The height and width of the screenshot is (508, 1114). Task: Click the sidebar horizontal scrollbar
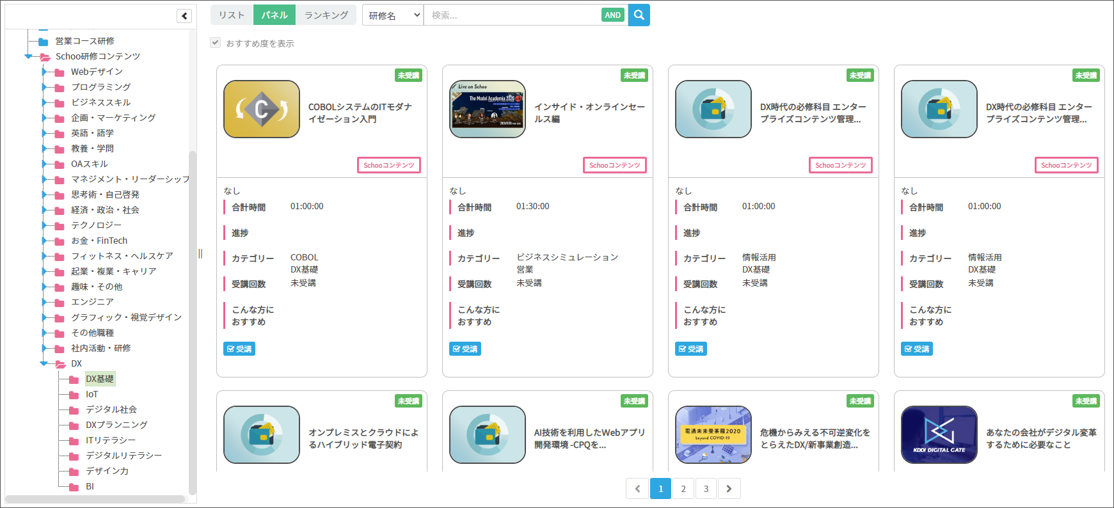[95, 499]
